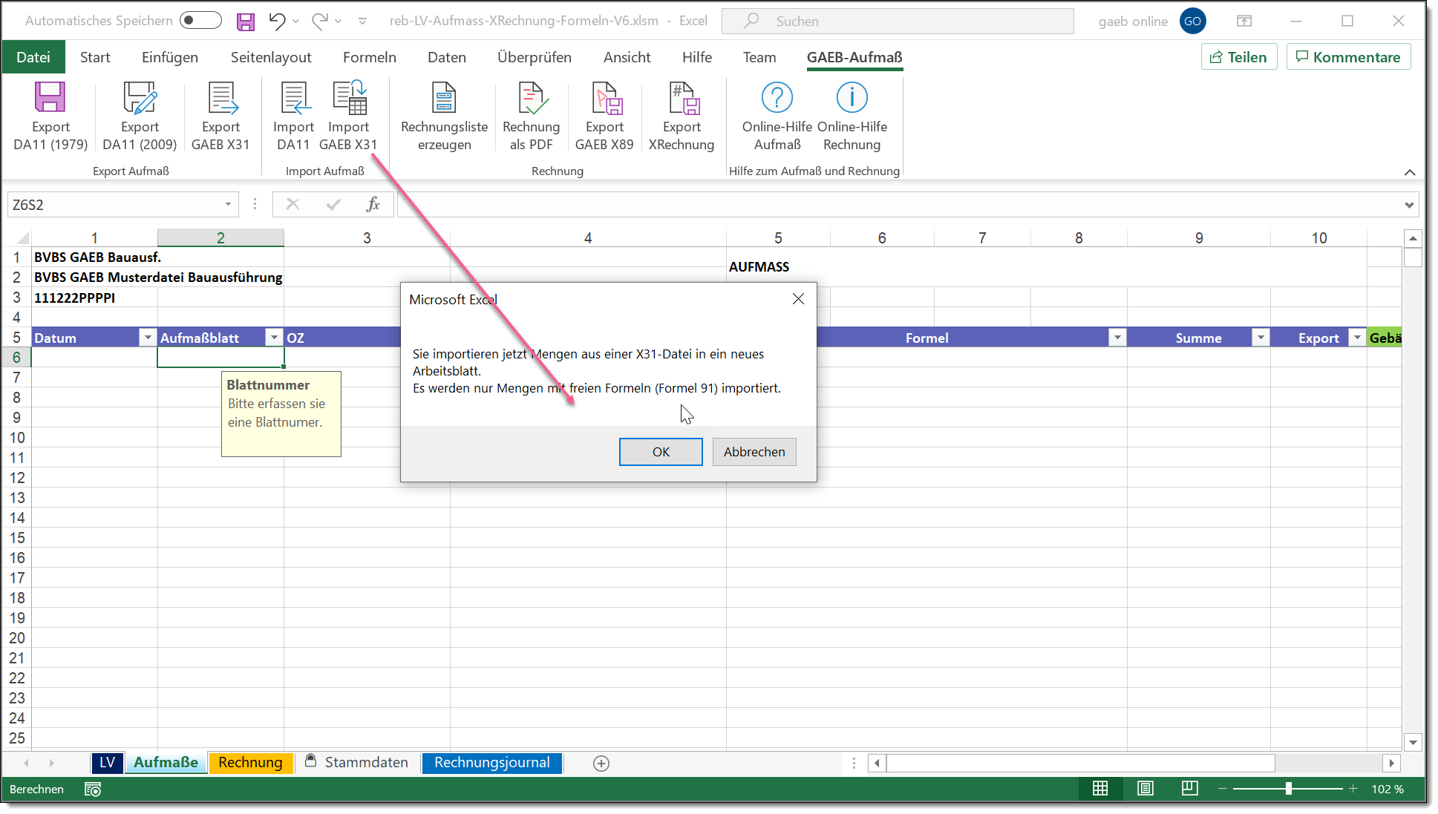Click the zoom slider handle in status bar
1438x814 pixels.
1289,789
